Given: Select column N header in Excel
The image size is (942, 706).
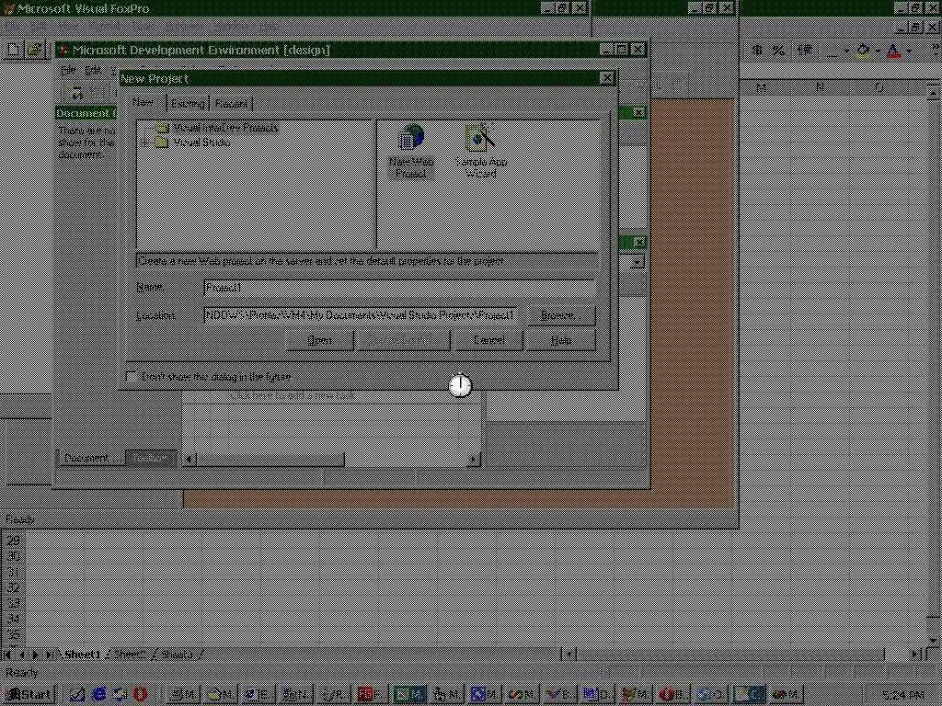Looking at the screenshot, I should coord(820,88).
